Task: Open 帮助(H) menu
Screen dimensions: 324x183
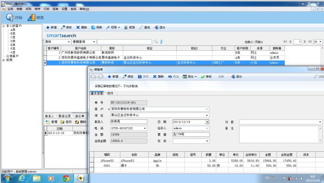Action: point(84,9)
